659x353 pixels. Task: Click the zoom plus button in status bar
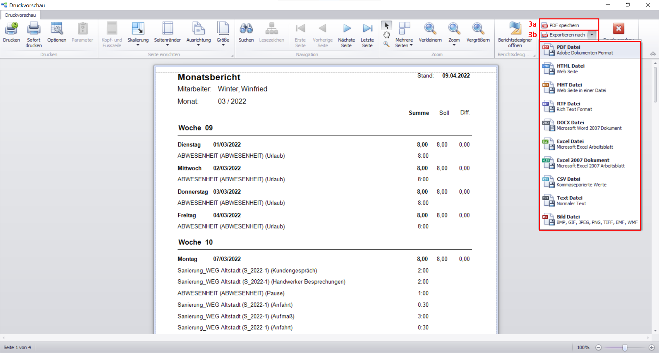point(651,347)
